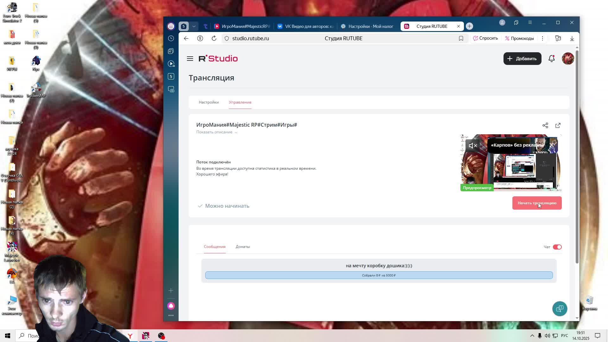Reload the studio.rutube.ru page

click(x=214, y=38)
